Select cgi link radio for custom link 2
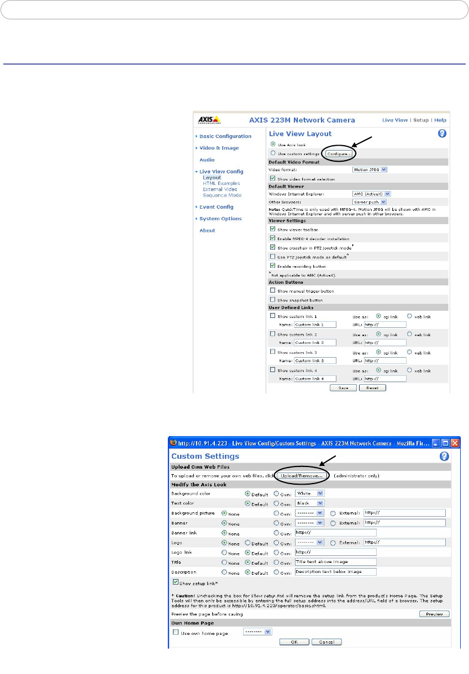Screen dimensions: 469x674 [378, 334]
